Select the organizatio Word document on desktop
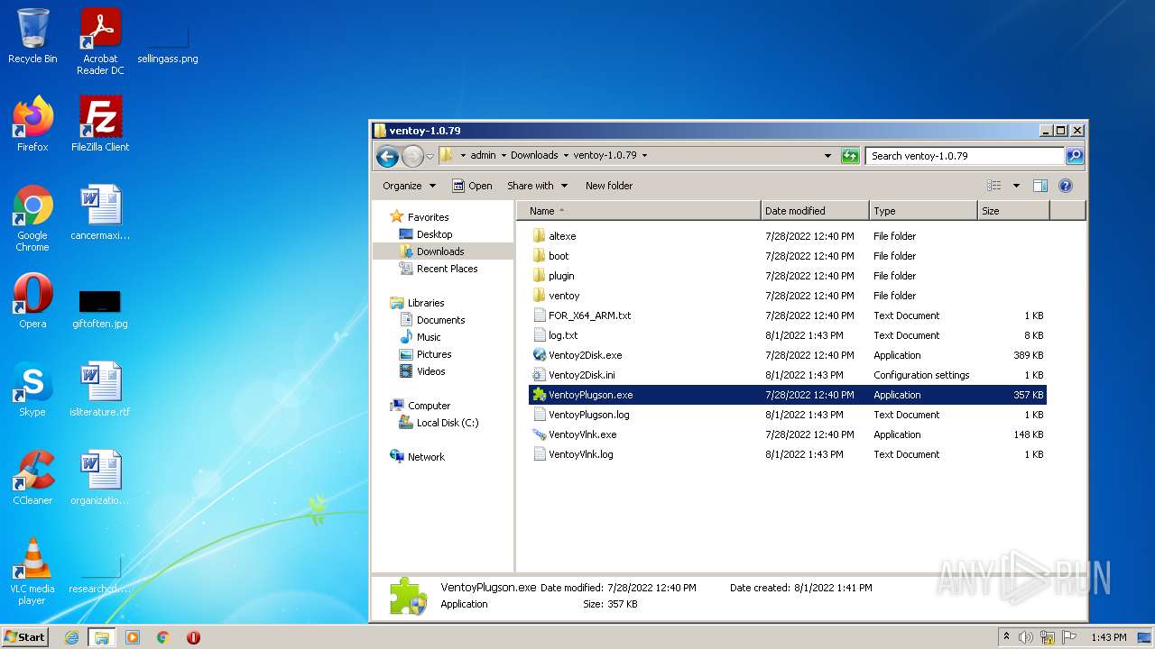This screenshot has width=1155, height=649. coord(100,478)
